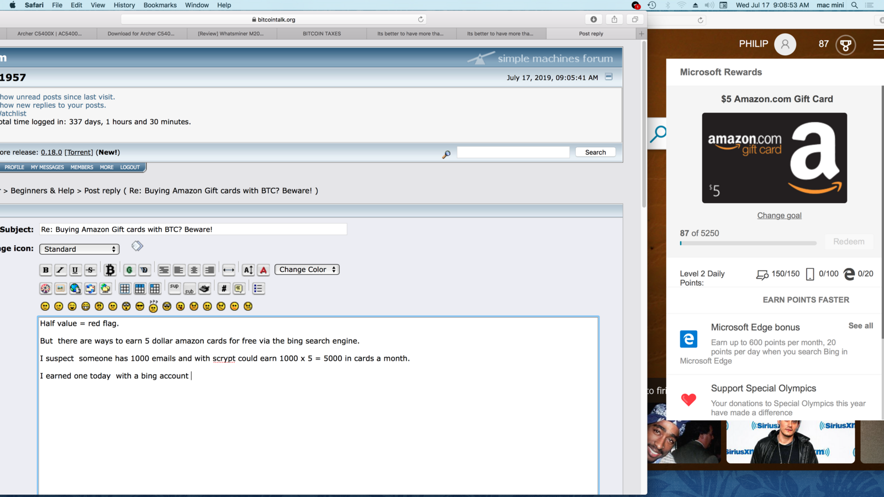884x497 pixels.
Task: Insert the first plain smiley face
Action: point(45,306)
